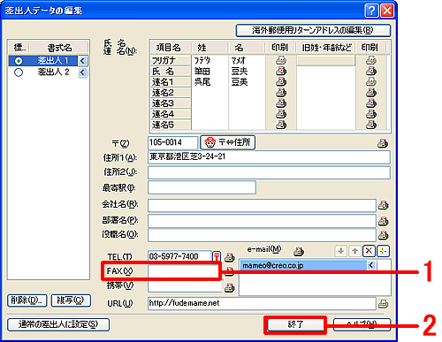Click URL field with http://fudemame.net

point(262,303)
